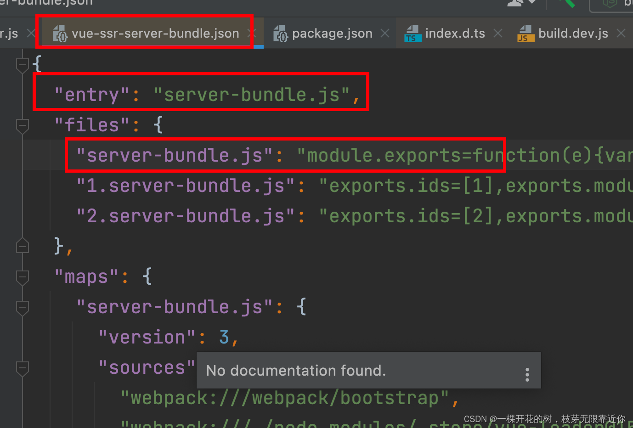Close the partially visible .js tab
This screenshot has width=633, height=428.
[31, 33]
